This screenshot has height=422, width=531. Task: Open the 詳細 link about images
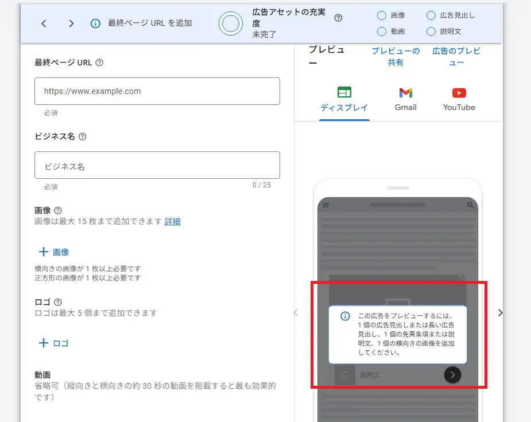click(172, 221)
